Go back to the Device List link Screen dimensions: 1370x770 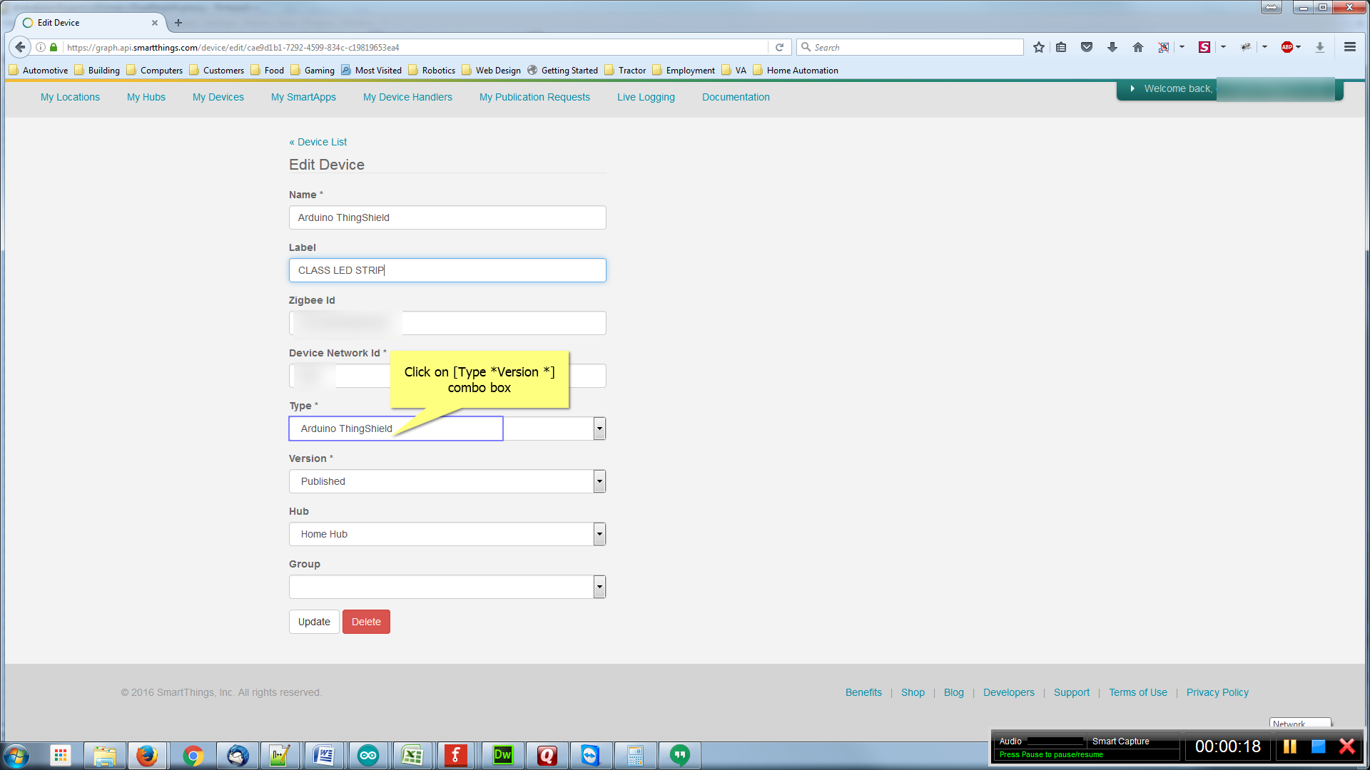point(318,142)
